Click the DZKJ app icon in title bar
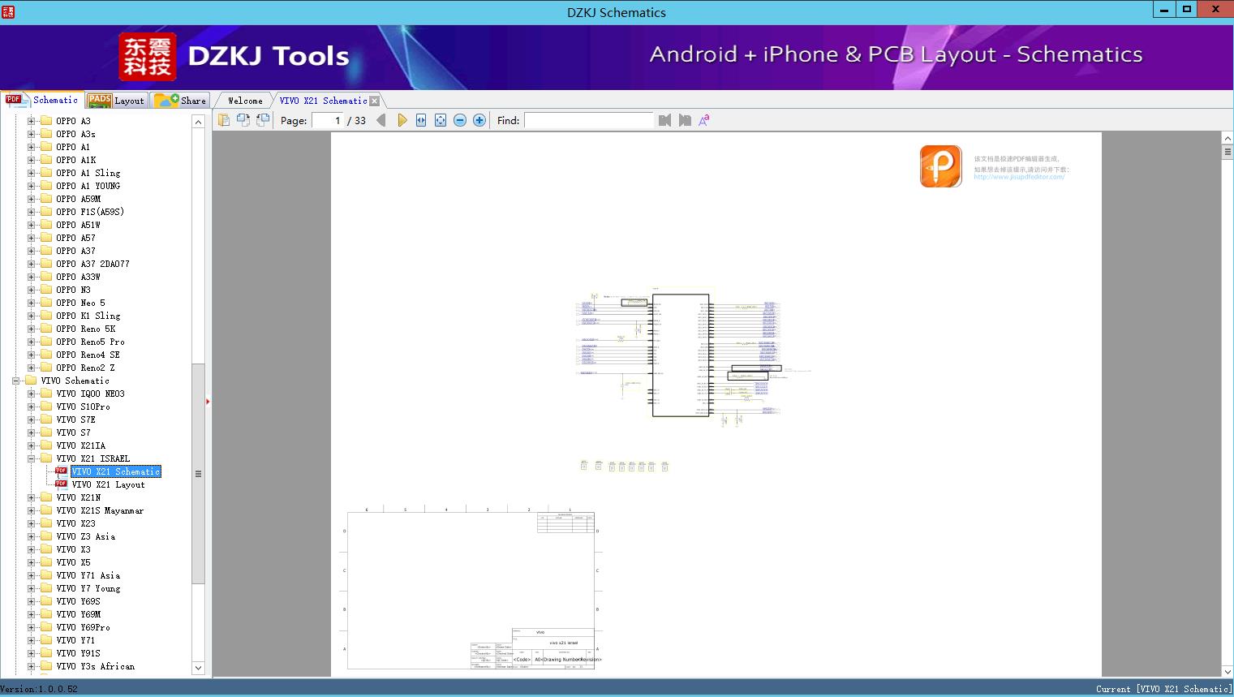Image resolution: width=1234 pixels, height=697 pixels. (x=8, y=11)
